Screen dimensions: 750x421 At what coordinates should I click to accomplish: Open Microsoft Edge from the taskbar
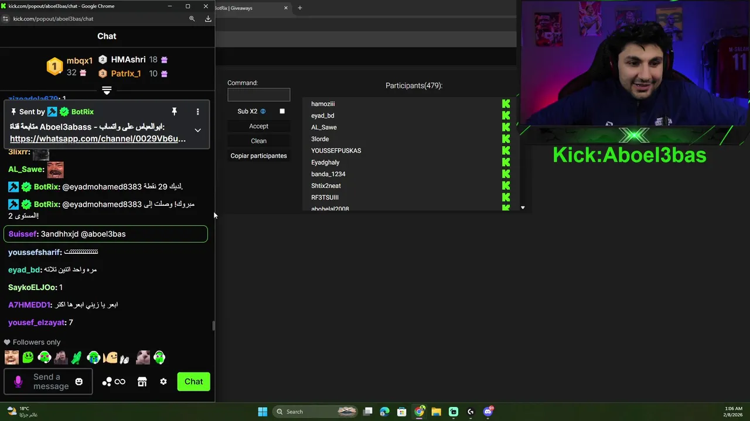[384, 412]
